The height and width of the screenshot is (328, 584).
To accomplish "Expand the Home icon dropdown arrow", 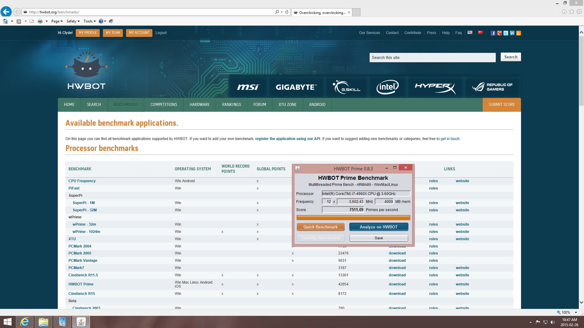I will pos(12,21).
